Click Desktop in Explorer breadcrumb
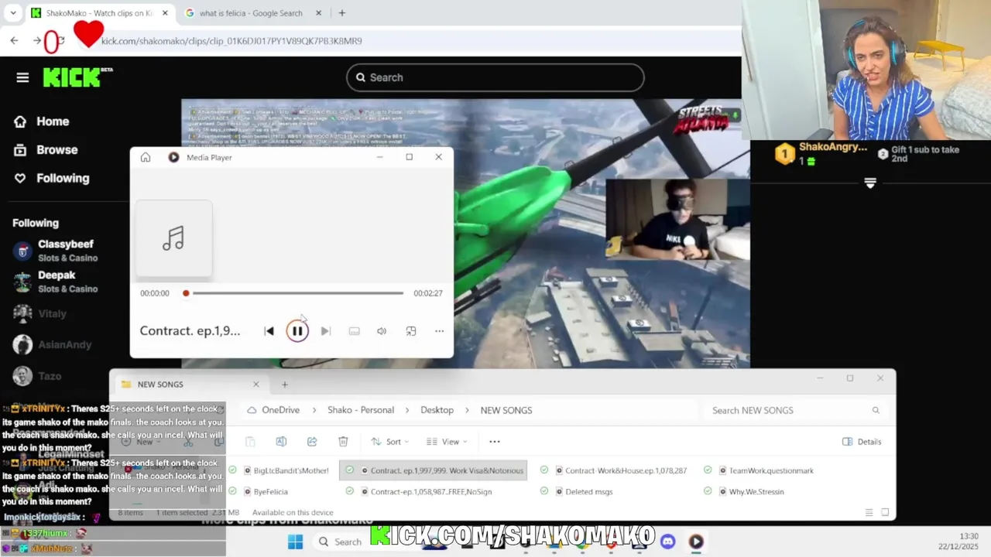 coord(437,410)
